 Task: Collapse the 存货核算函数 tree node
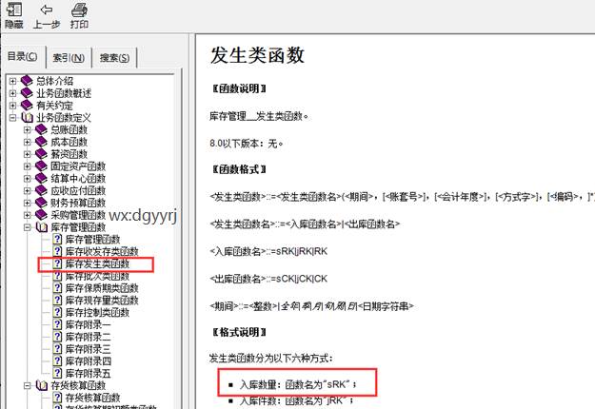(27, 386)
